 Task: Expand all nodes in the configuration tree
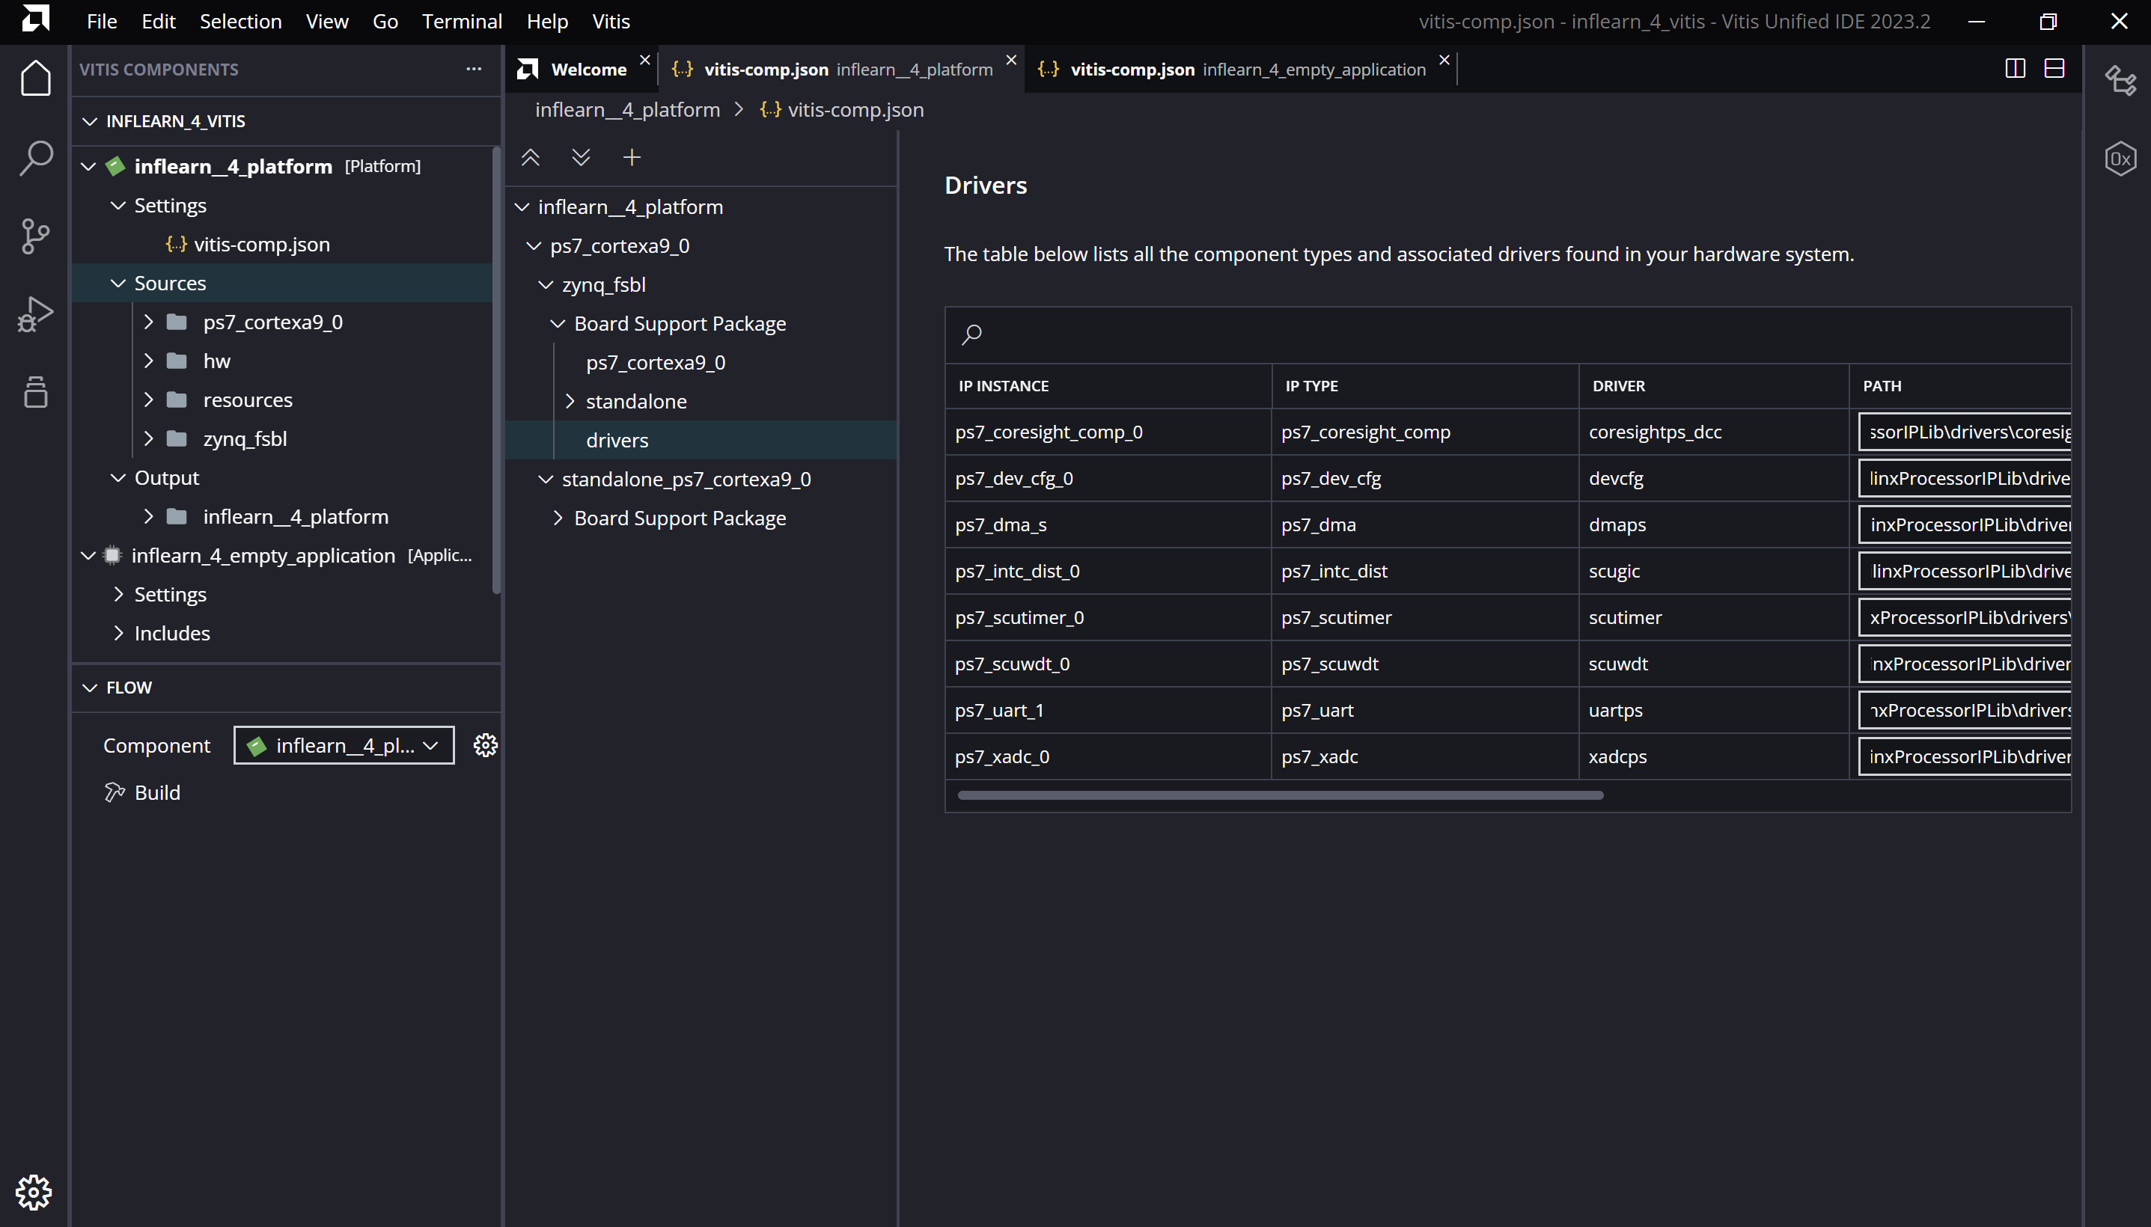(581, 158)
